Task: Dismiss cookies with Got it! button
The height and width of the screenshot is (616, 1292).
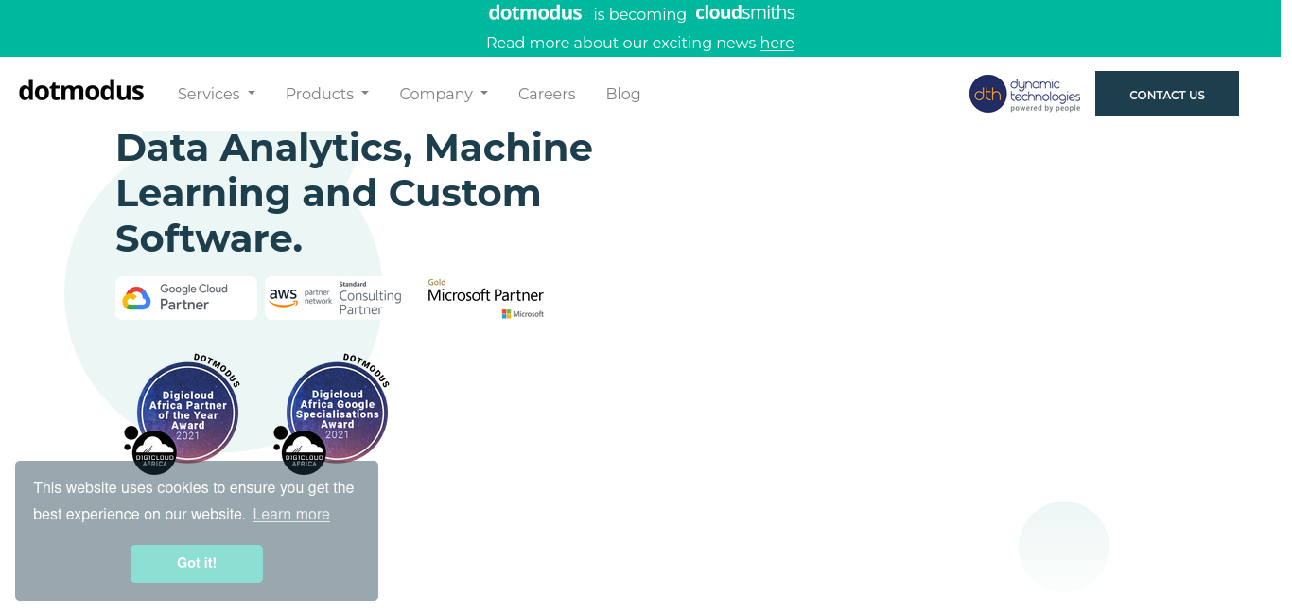Action: pos(197,563)
